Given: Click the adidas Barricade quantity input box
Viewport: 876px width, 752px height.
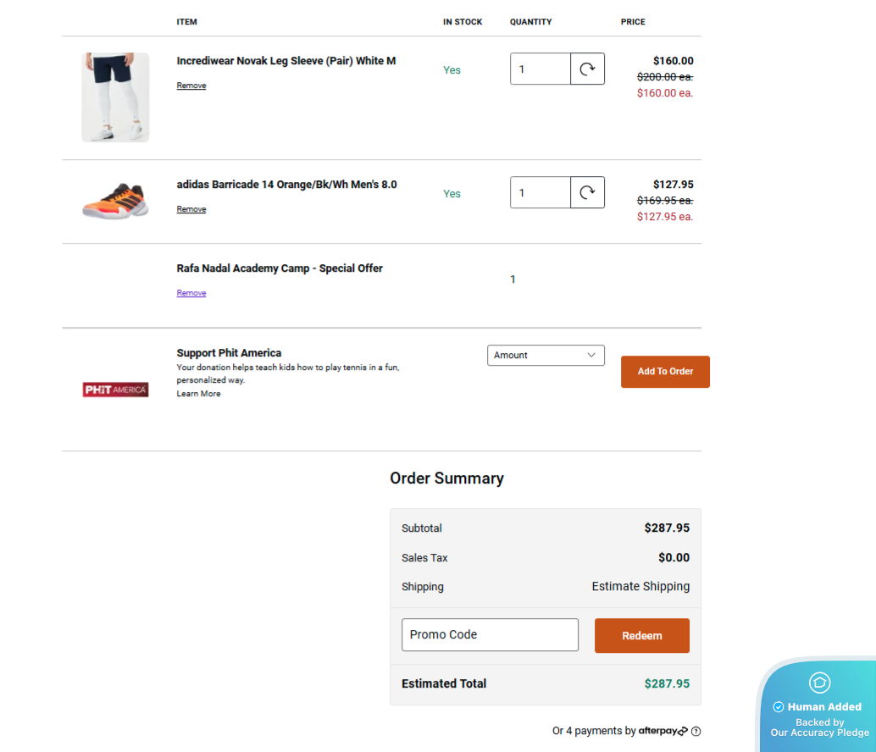Looking at the screenshot, I should coord(540,193).
